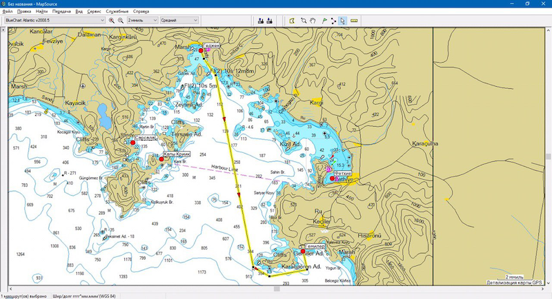Click the Капы Крик waypoint label
This screenshot has width=552, height=299.
point(177,154)
